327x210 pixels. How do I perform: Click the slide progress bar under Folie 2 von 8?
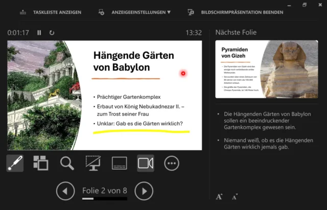(105, 199)
